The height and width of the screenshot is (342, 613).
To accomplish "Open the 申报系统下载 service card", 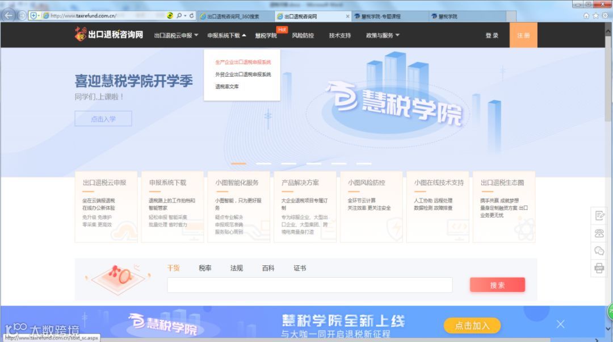I will [x=172, y=207].
